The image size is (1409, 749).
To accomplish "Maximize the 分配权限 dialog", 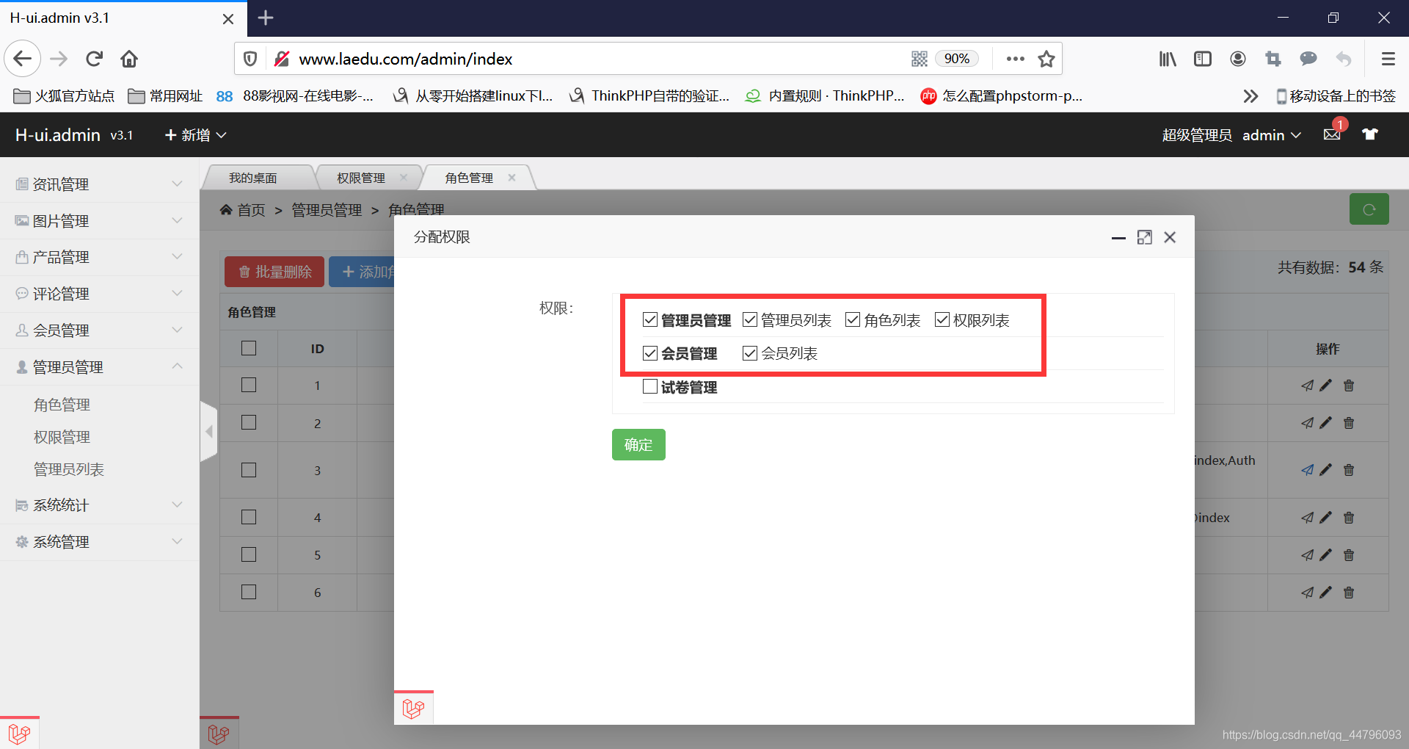I will click(x=1145, y=237).
